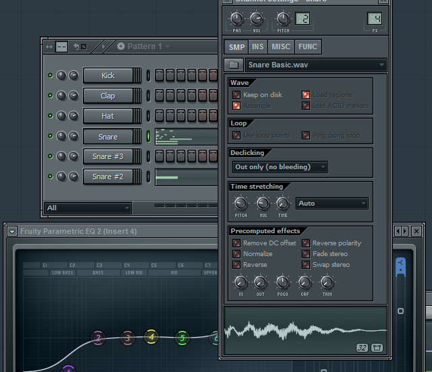Select the Snare #2 channel button

click(112, 177)
